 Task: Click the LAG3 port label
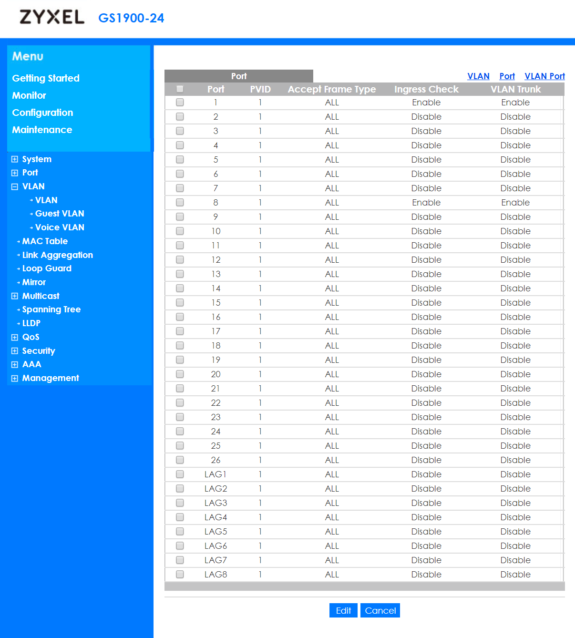coord(216,503)
